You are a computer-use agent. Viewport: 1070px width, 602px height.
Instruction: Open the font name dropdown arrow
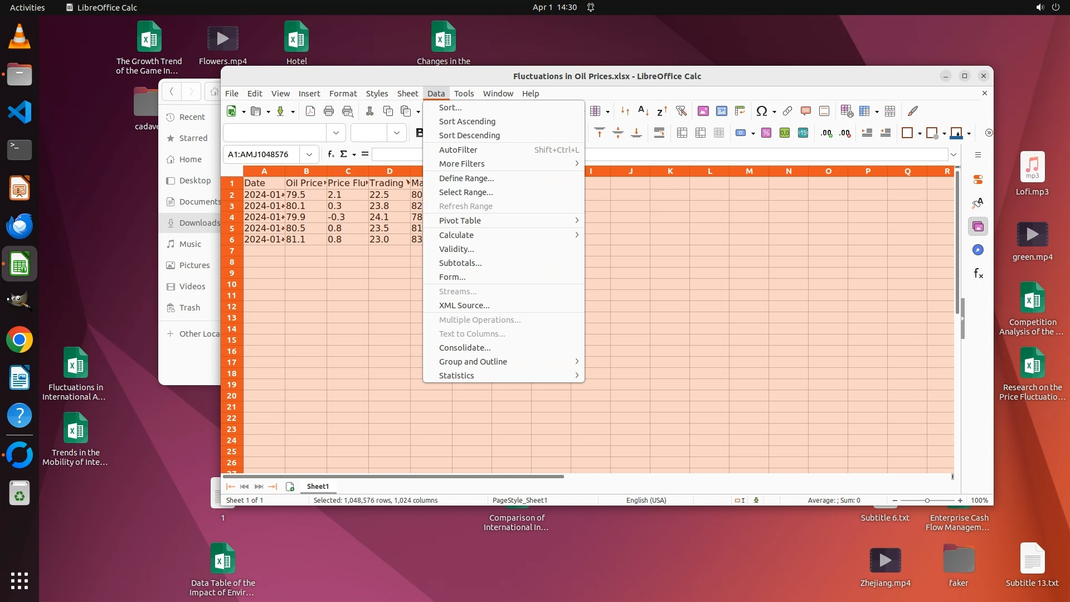point(336,133)
